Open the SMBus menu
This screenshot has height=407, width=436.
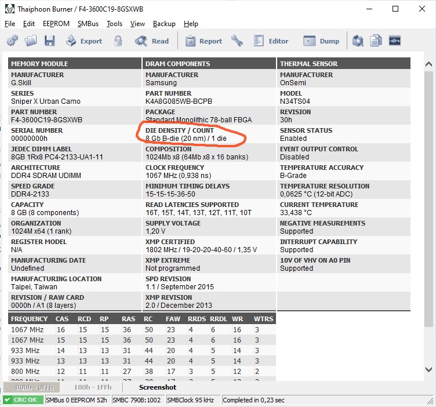[88, 24]
